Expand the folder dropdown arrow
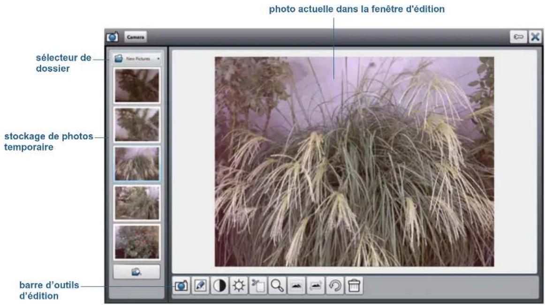The image size is (545, 305). point(159,58)
